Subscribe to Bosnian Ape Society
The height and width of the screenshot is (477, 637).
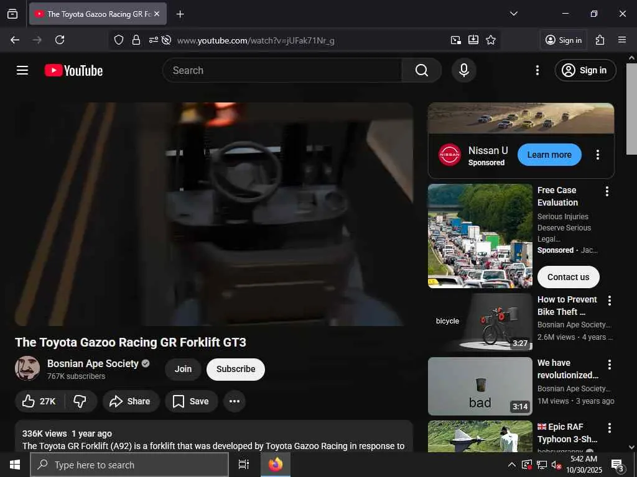[236, 369]
